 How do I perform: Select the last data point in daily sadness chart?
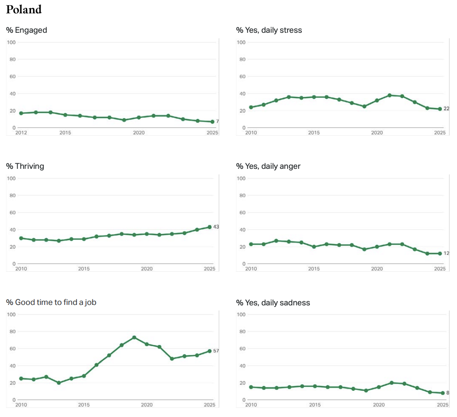[442, 393]
